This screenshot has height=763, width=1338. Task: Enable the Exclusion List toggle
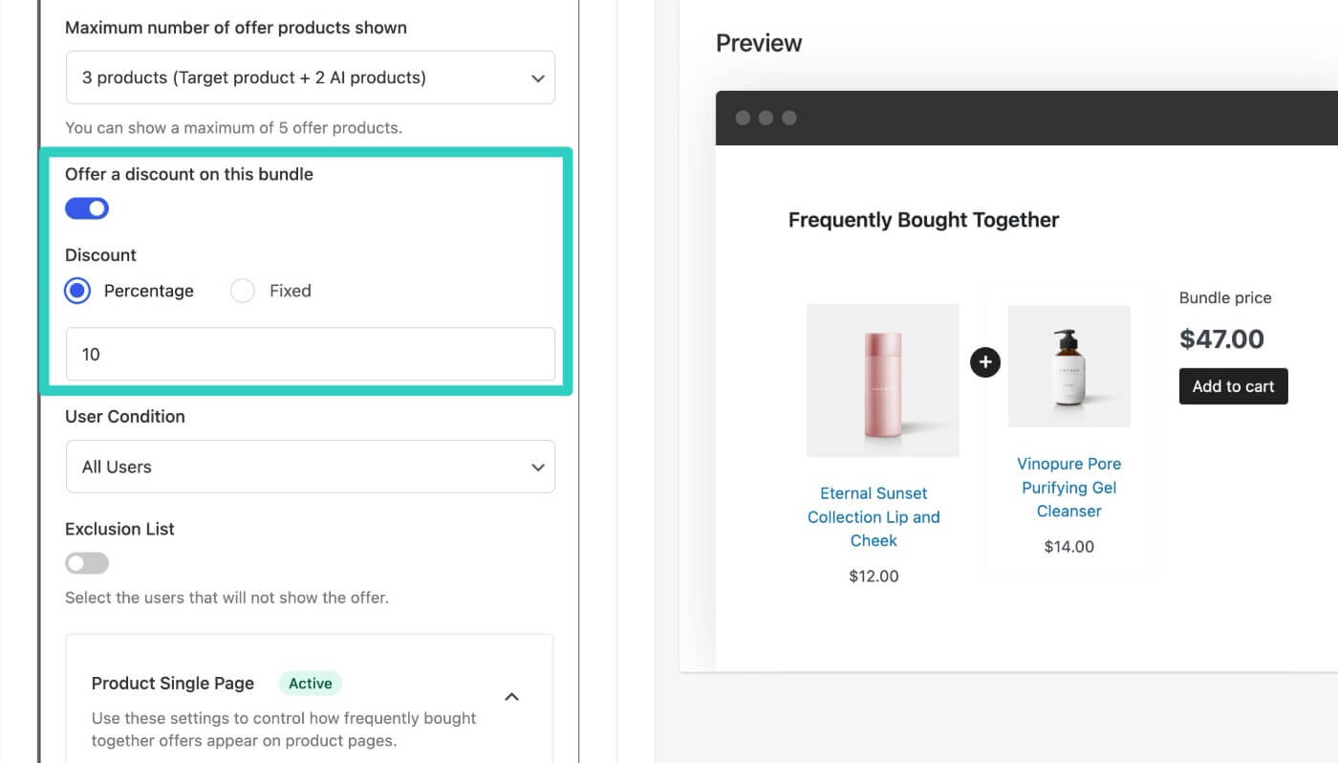(x=87, y=563)
